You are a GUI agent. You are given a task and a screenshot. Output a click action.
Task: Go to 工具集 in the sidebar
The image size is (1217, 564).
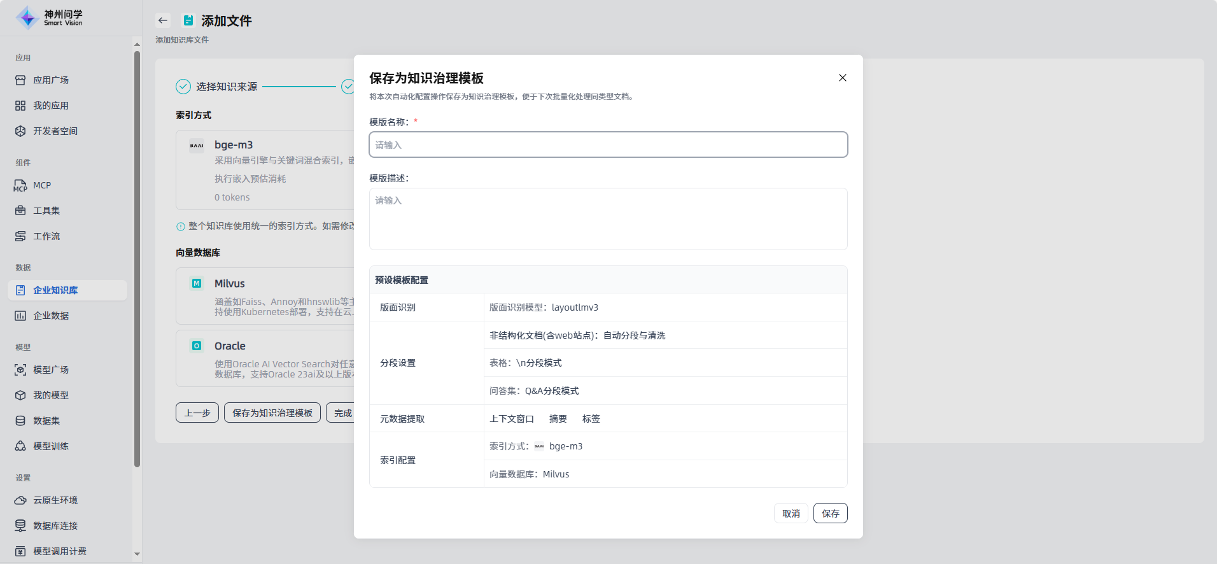46,211
